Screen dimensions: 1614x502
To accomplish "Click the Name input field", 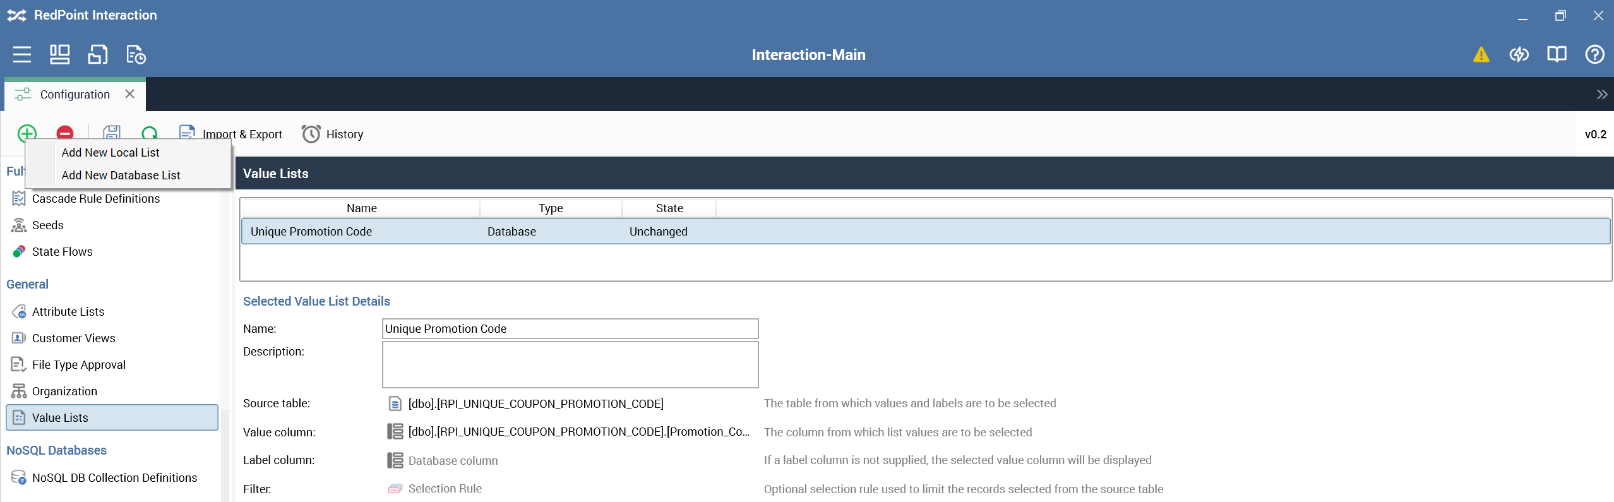I will click(570, 329).
